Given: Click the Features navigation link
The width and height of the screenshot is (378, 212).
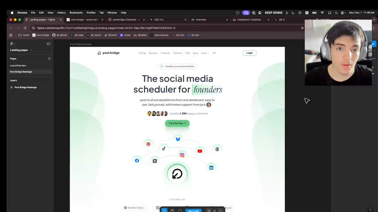Looking at the screenshot, I should click(x=165, y=53).
